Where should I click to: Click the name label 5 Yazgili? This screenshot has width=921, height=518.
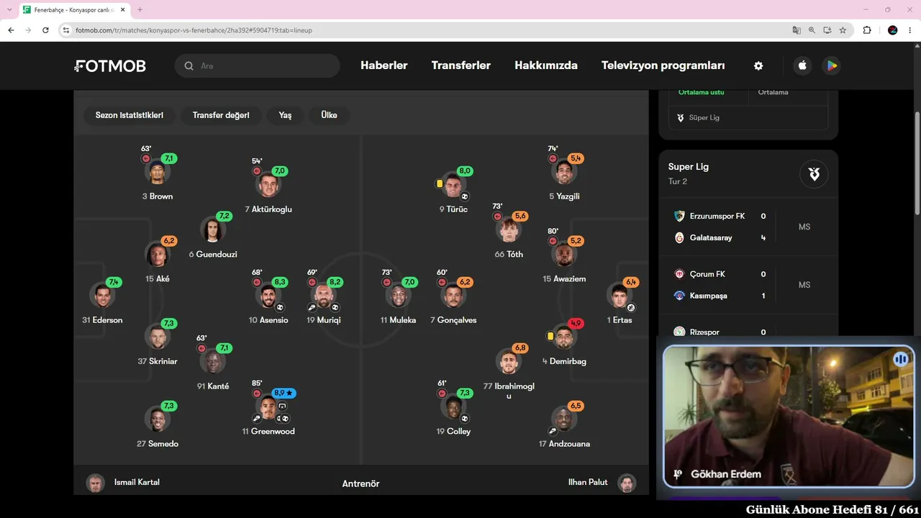564,196
